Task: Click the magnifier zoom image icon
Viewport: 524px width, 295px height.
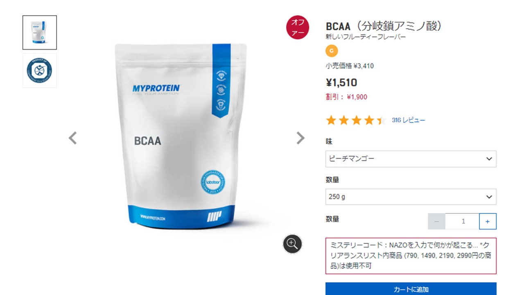Action: [x=292, y=244]
